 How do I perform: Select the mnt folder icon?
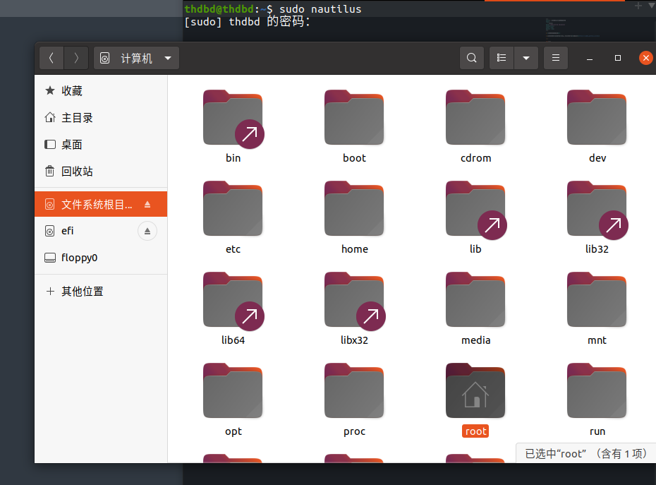click(x=597, y=299)
